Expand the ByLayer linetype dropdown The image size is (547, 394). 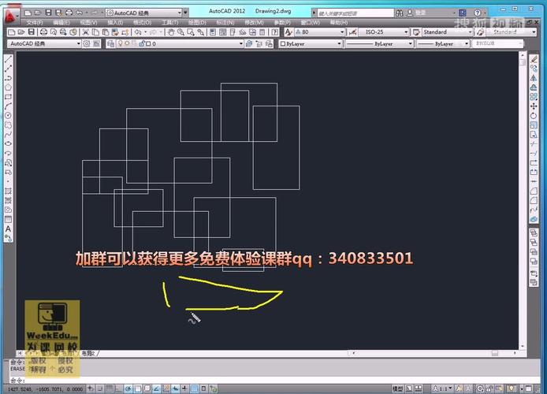[x=410, y=43]
